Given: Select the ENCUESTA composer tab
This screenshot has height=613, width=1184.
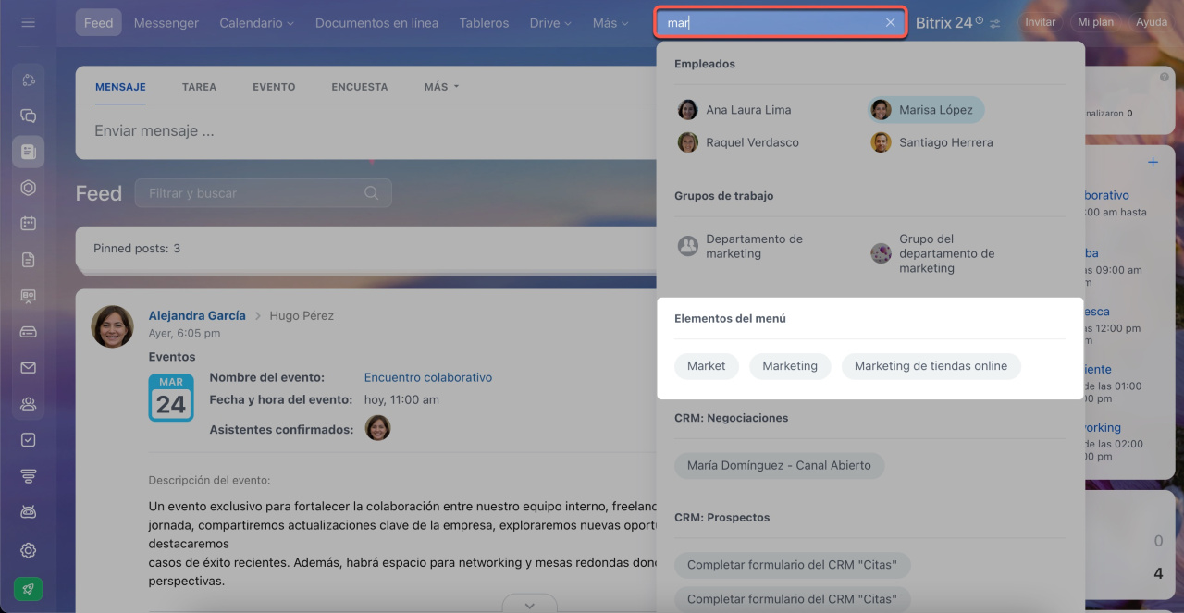Looking at the screenshot, I should click(x=360, y=87).
